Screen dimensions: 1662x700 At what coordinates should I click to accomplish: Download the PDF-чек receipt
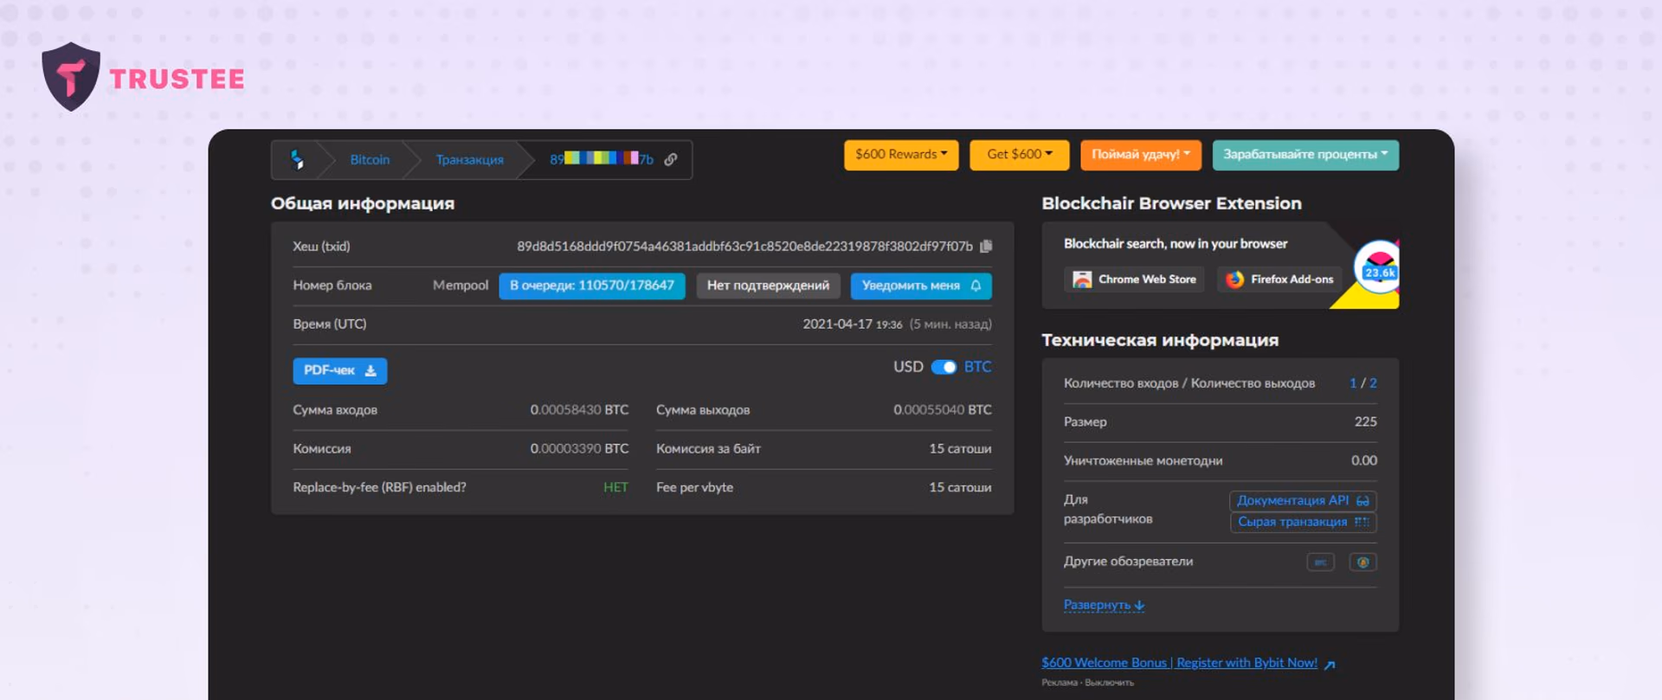[x=340, y=371]
